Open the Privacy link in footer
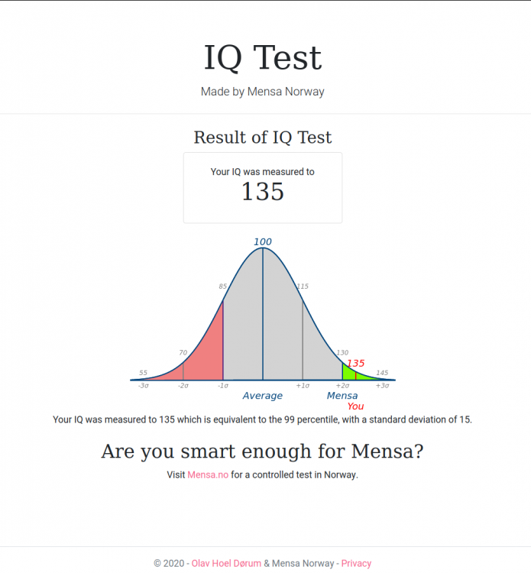 coord(356,563)
